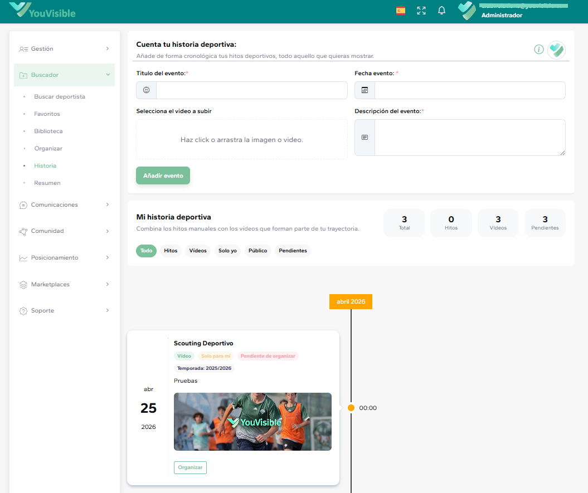Click the Pendientes count stat card

(x=545, y=223)
